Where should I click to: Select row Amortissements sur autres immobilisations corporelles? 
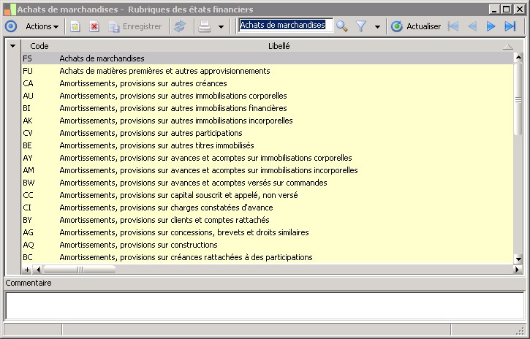(268, 96)
